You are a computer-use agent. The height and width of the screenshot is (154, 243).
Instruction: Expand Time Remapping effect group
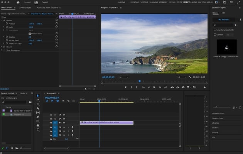point(2,50)
